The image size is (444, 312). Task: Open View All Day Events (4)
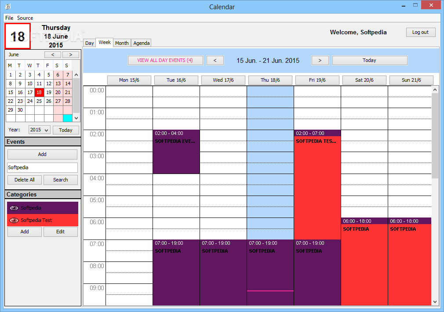(x=165, y=60)
